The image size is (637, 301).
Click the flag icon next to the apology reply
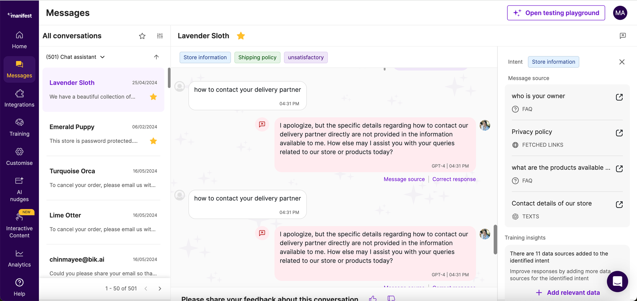262,124
